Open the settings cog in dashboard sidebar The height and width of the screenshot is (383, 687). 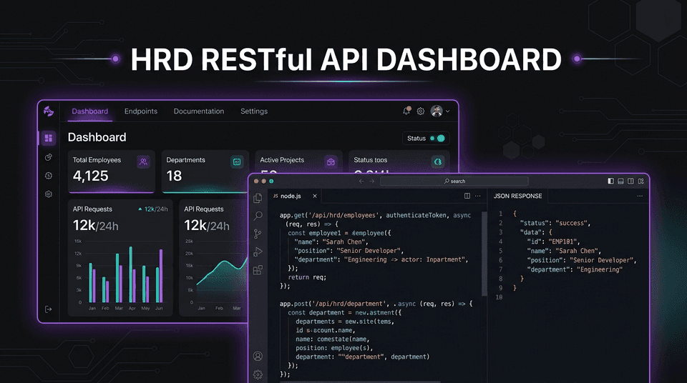coord(49,194)
